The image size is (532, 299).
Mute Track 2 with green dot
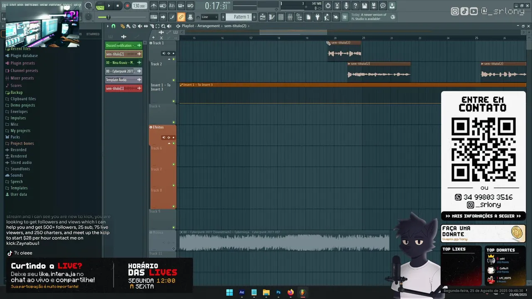[x=174, y=80]
